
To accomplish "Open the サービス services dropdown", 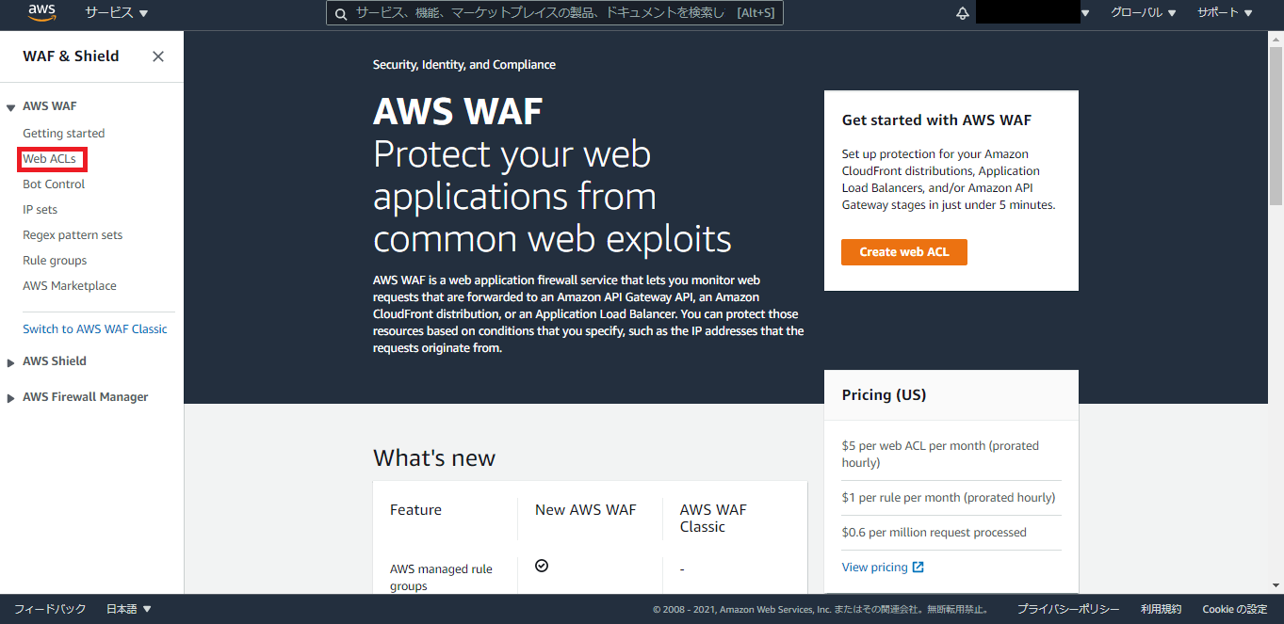I will 117,13.
